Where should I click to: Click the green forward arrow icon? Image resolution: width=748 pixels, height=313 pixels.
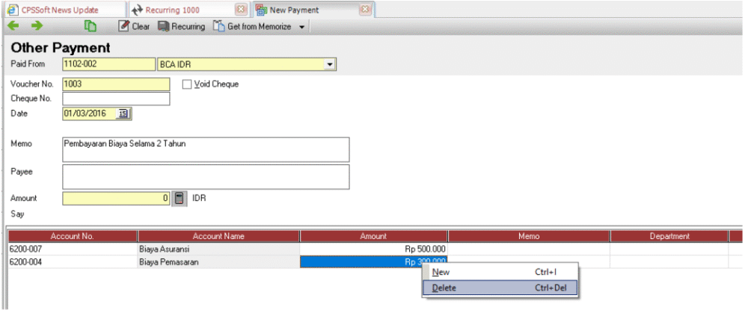tap(37, 26)
